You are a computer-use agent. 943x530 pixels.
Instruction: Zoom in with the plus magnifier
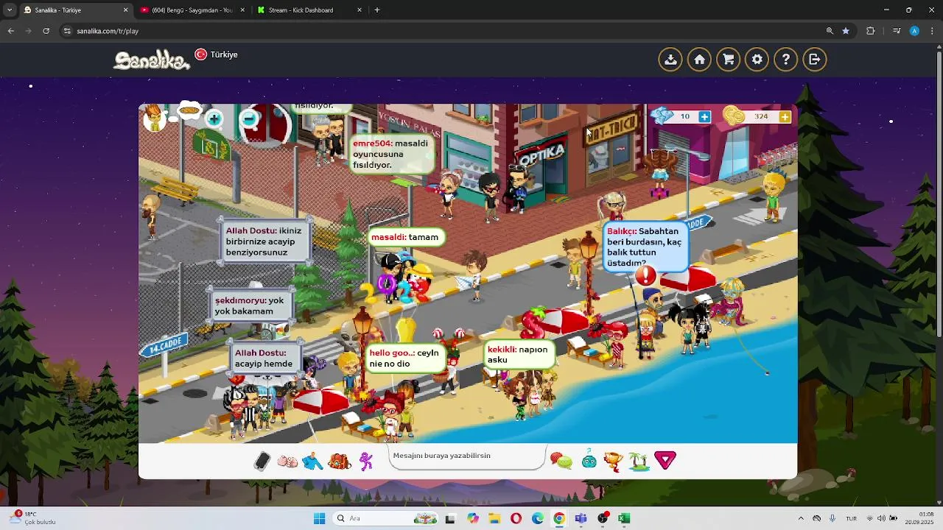pos(214,119)
